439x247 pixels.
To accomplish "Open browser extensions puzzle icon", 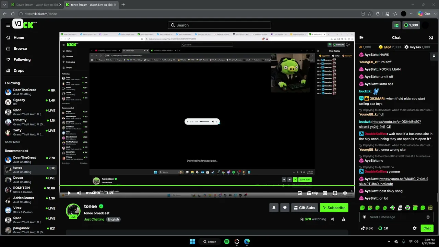I will 378,14.
